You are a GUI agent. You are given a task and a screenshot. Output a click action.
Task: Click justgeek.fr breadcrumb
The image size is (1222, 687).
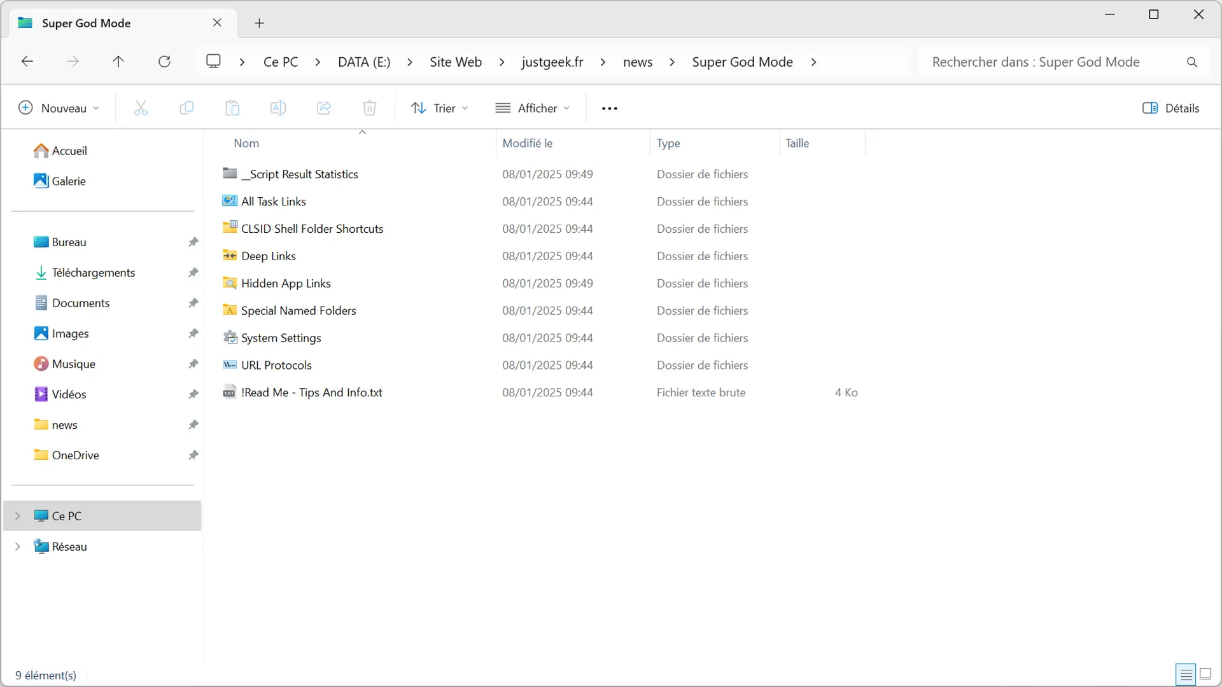[552, 62]
